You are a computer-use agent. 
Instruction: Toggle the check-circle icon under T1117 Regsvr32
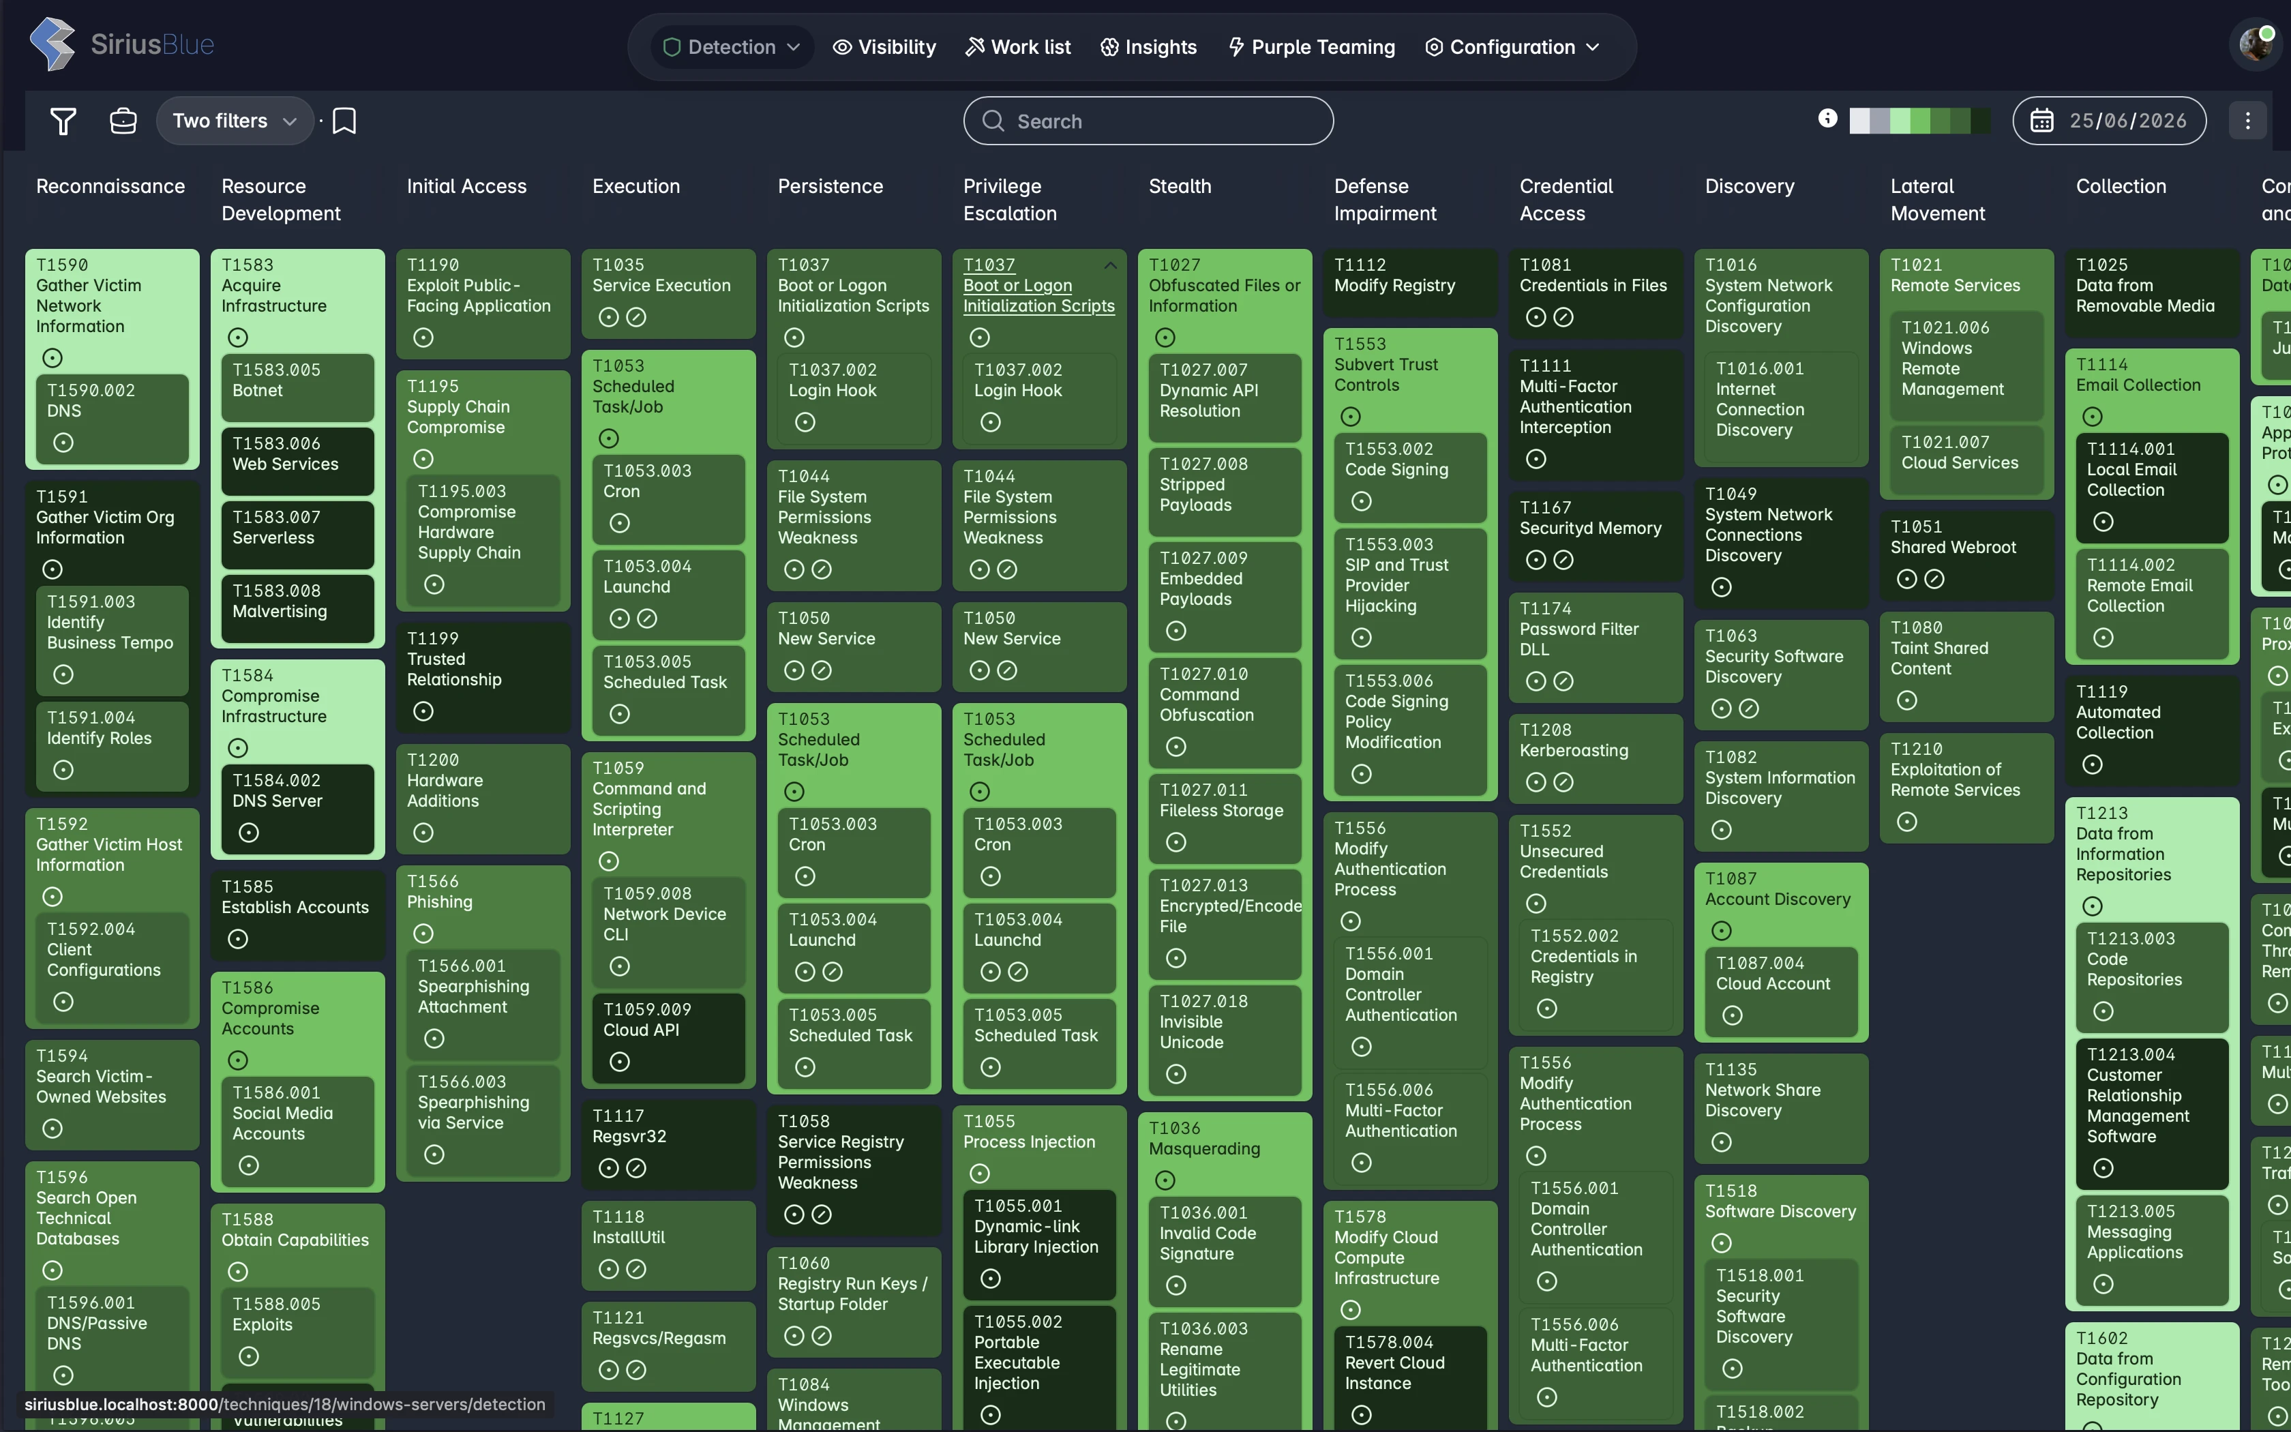(x=637, y=1169)
